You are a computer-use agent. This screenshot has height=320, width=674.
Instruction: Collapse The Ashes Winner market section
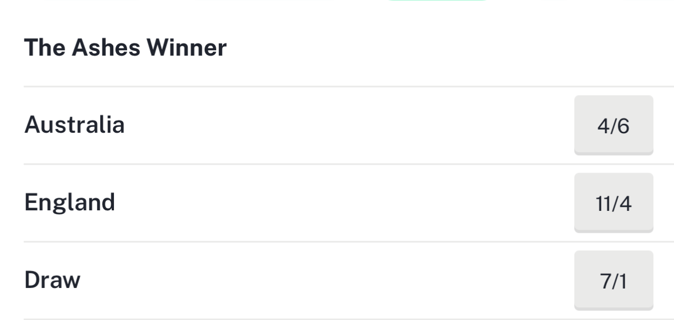(x=125, y=48)
